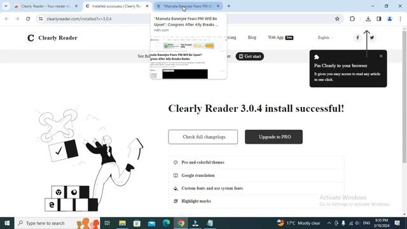The height and width of the screenshot is (229, 407).
Task: Open a new tab with plus button
Action: tap(229, 6)
